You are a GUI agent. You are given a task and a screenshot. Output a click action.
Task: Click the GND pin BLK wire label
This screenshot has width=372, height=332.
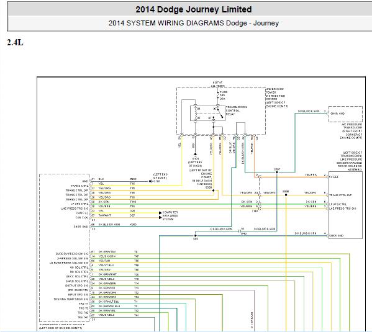(101, 179)
